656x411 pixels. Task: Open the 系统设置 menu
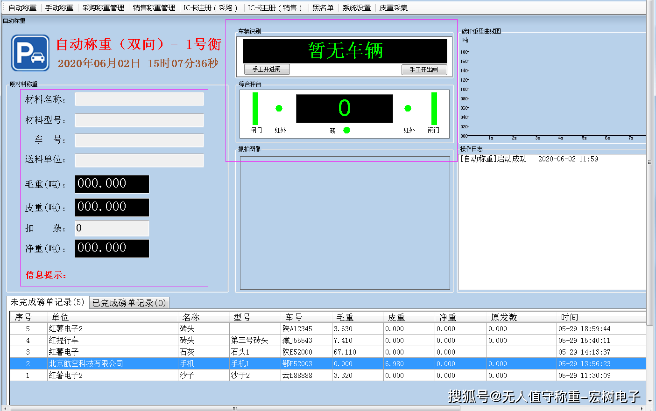[x=356, y=7]
